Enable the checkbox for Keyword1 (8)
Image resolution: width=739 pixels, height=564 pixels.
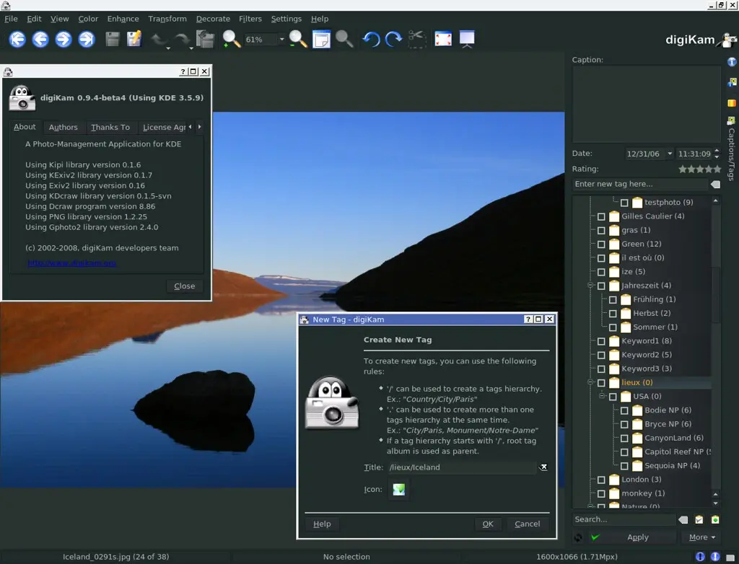click(x=601, y=340)
